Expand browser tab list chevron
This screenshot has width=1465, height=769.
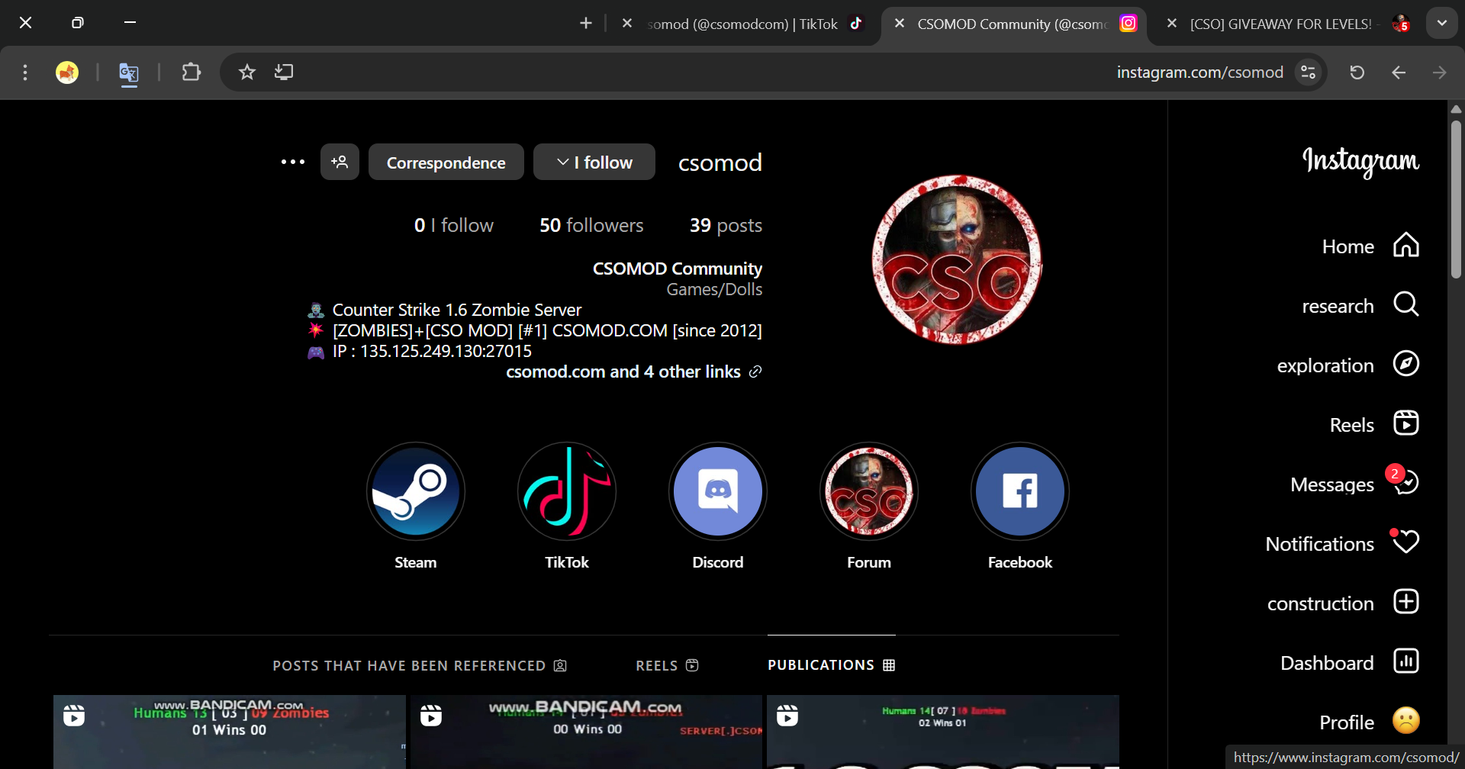point(1441,23)
